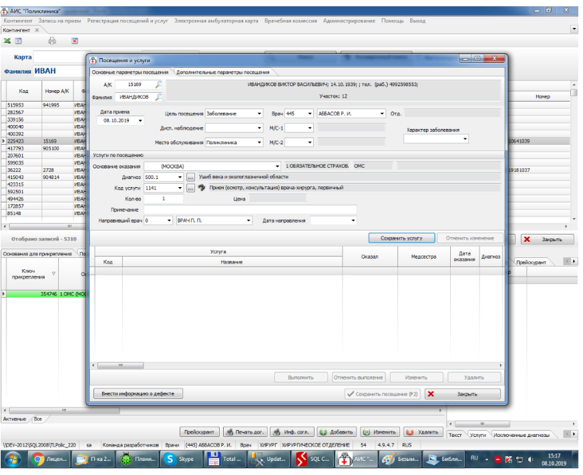Image resolution: width=583 pixels, height=475 pixels.
Task: Close the Контингент tab with its x
Action: [37, 30]
